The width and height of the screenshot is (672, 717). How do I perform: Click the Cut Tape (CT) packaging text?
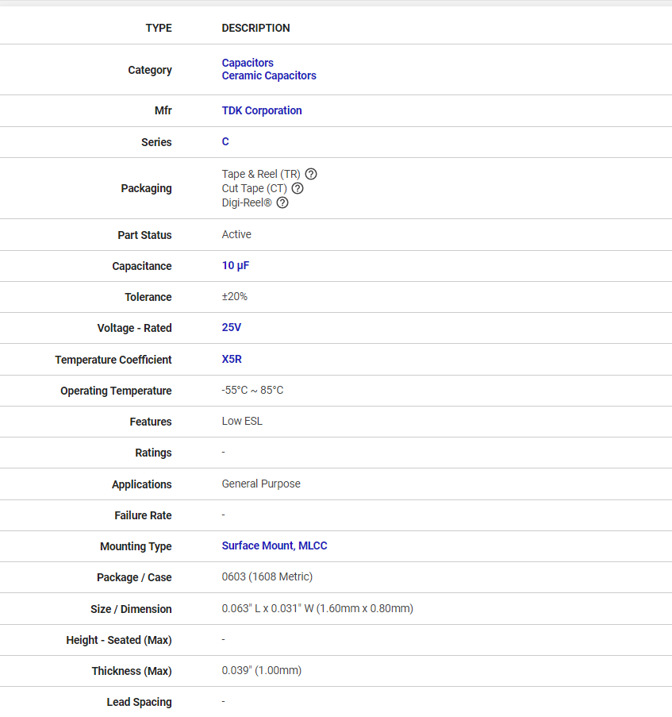(x=254, y=188)
